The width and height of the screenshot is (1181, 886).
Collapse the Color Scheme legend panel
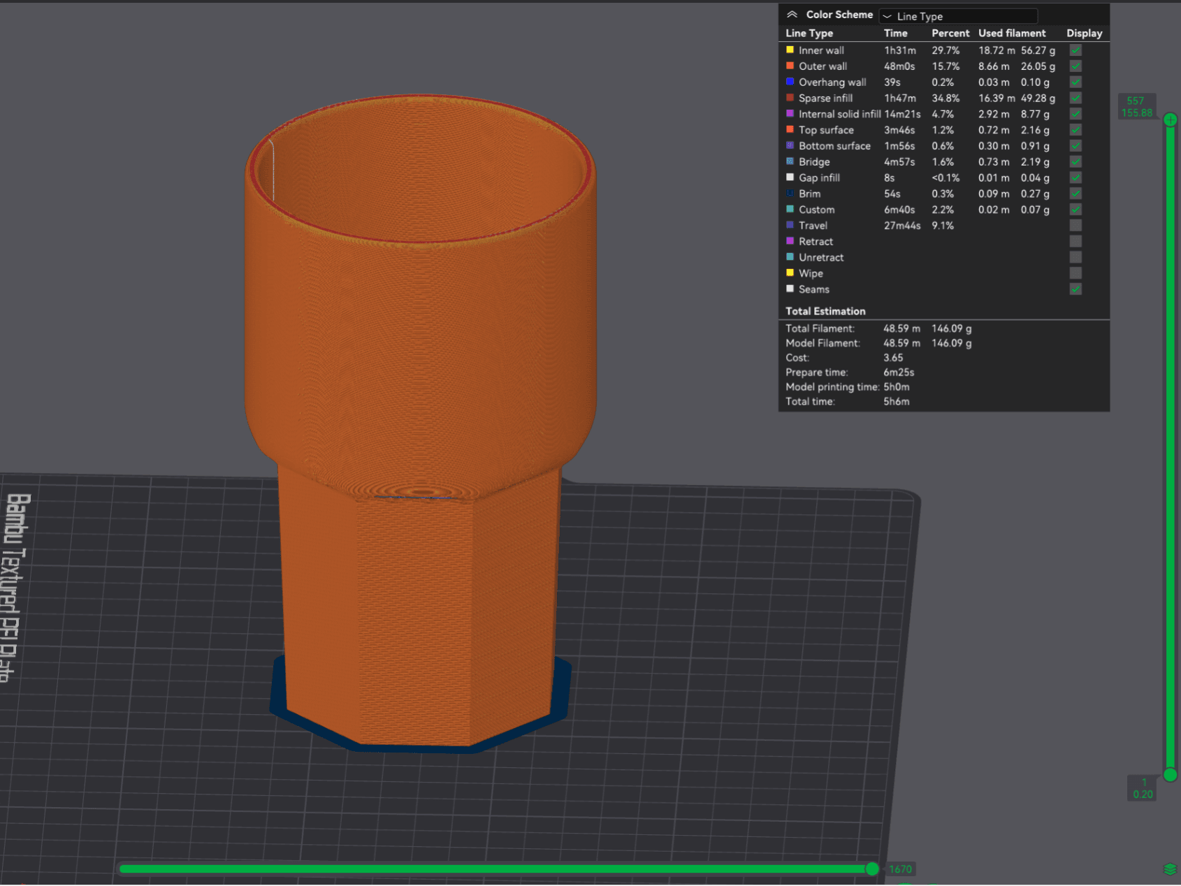[x=792, y=15]
